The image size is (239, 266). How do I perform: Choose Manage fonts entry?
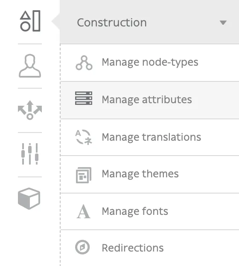point(150,211)
